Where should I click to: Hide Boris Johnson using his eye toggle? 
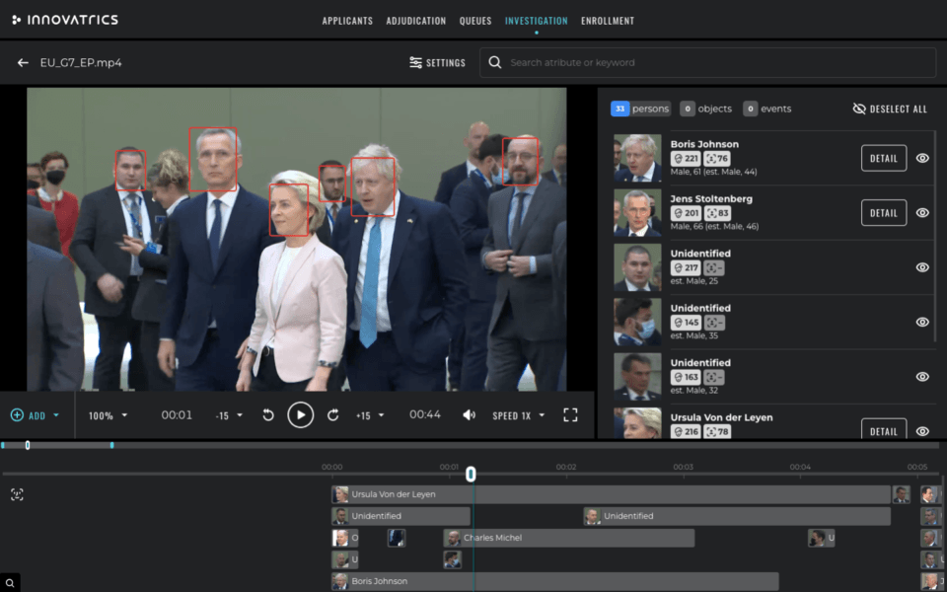[921, 158]
